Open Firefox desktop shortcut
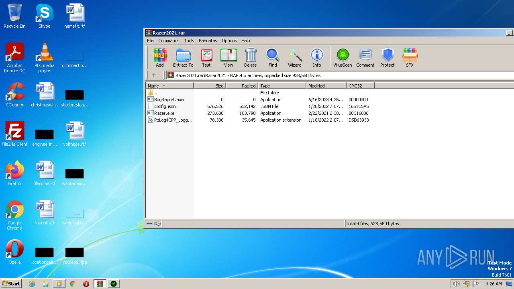 click(14, 174)
